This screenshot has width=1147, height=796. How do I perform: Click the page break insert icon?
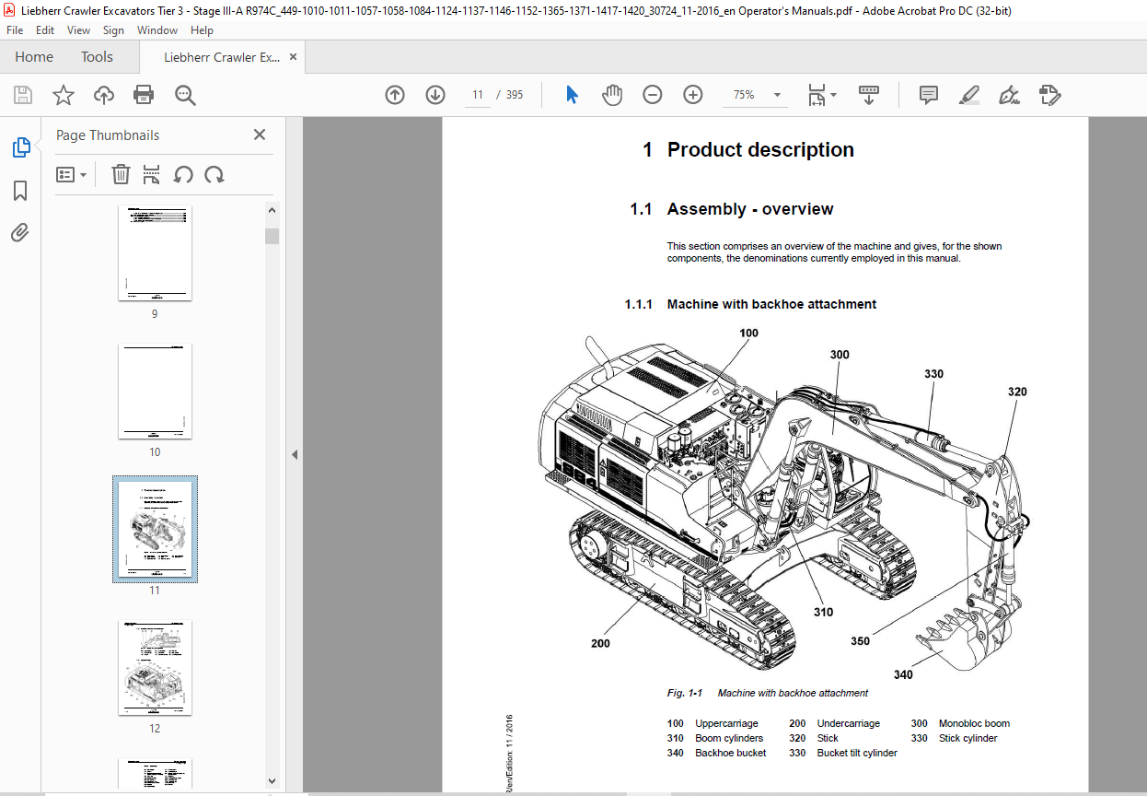pos(152,174)
